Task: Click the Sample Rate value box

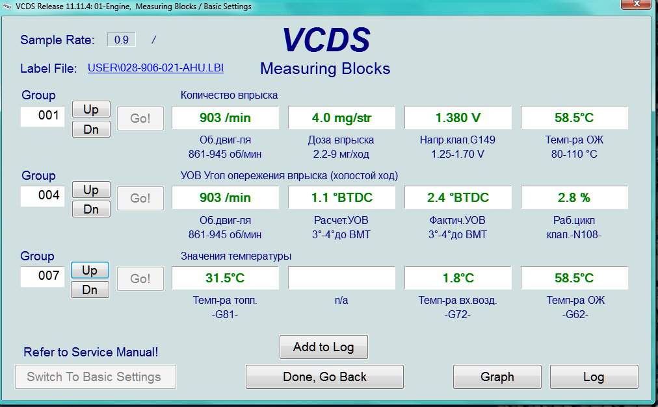Action: (x=122, y=40)
